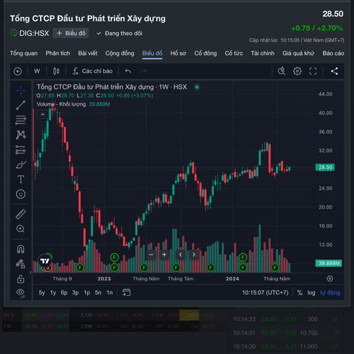Viewport: 354px width, 354px height.
Task: Share the chart
Action: click(x=335, y=71)
